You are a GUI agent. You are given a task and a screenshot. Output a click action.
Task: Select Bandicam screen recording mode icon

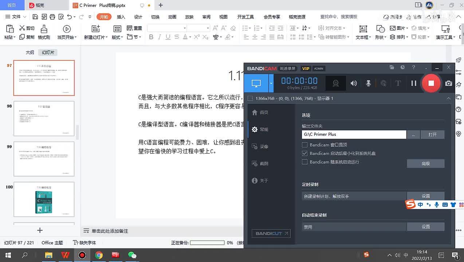(x=256, y=83)
